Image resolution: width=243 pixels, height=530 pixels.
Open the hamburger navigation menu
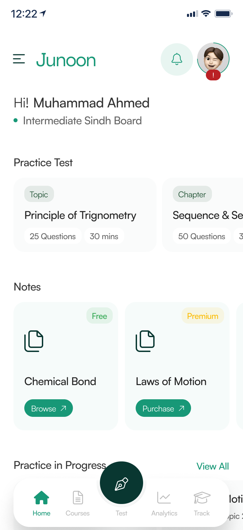pos(19,59)
